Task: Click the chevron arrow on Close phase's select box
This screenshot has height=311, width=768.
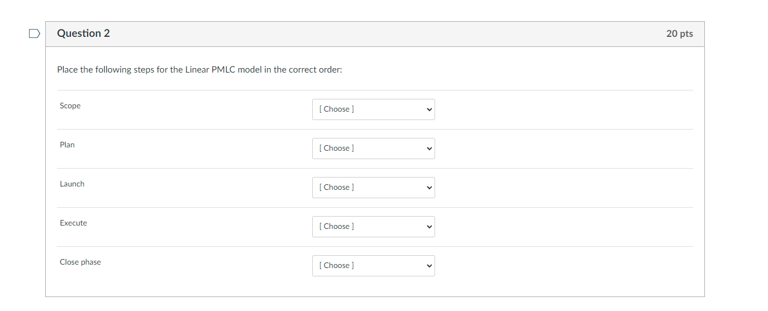Action: pos(429,266)
